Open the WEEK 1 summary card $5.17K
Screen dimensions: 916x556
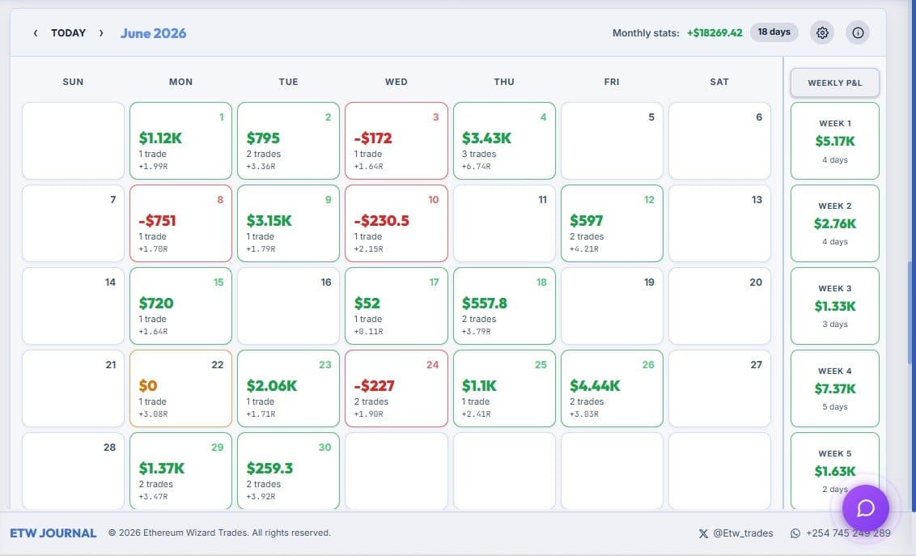tap(834, 141)
